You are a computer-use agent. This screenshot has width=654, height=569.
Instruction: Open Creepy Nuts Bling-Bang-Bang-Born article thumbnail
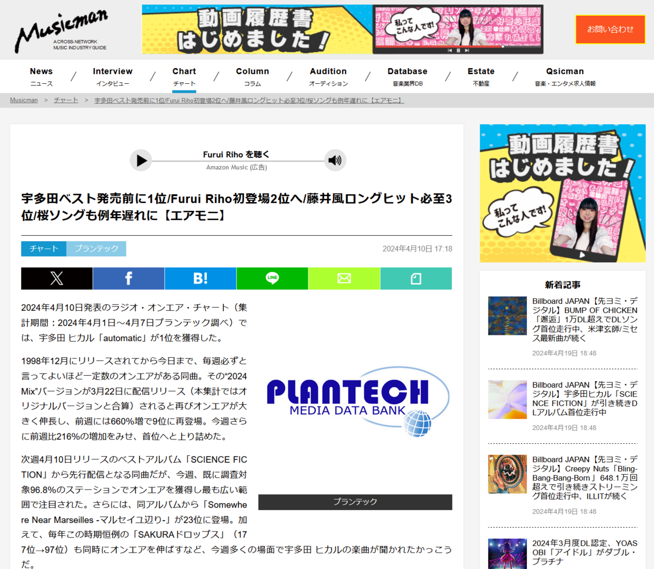tap(507, 474)
